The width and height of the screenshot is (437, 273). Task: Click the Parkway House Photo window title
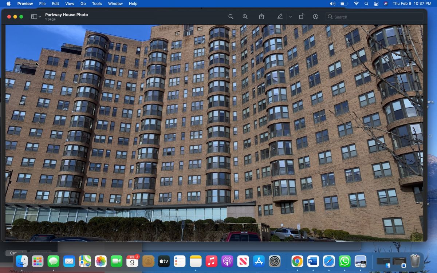[66, 15]
